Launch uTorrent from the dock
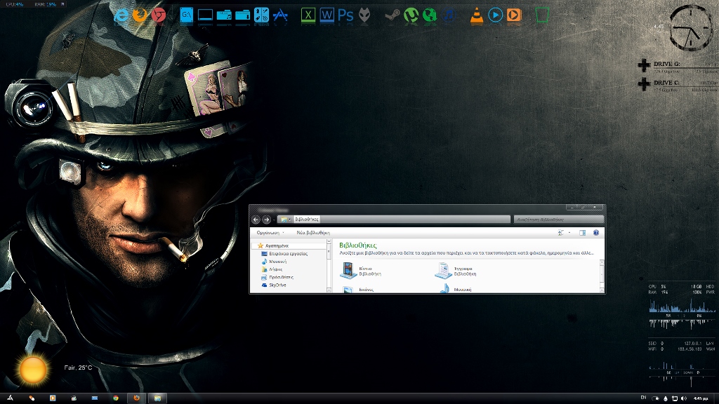Image resolution: width=719 pixels, height=404 pixels. tap(411, 15)
